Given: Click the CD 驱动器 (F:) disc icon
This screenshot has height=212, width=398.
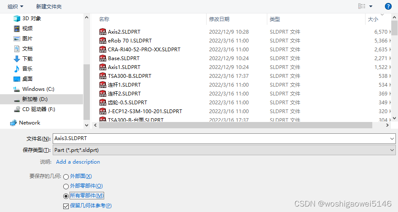Looking at the screenshot, I should tap(17, 109).
